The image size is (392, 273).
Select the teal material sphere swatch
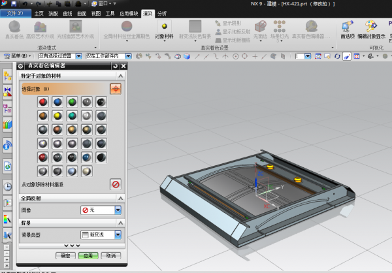click(72, 116)
